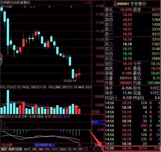Click the 总量 value 597211
Viewport: 161px width, 152px height.
click(x=126, y=78)
